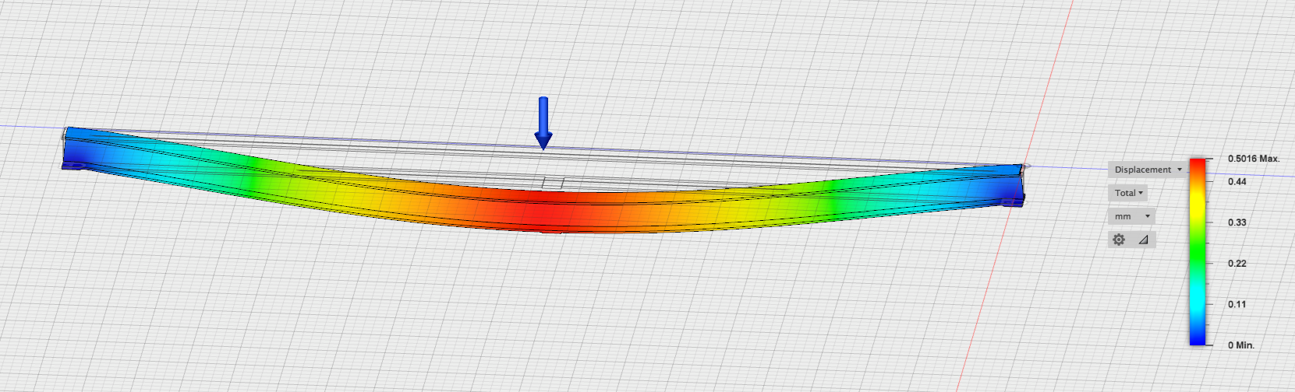
Task: Open the Displacement result type dropdown
Action: 1148,170
